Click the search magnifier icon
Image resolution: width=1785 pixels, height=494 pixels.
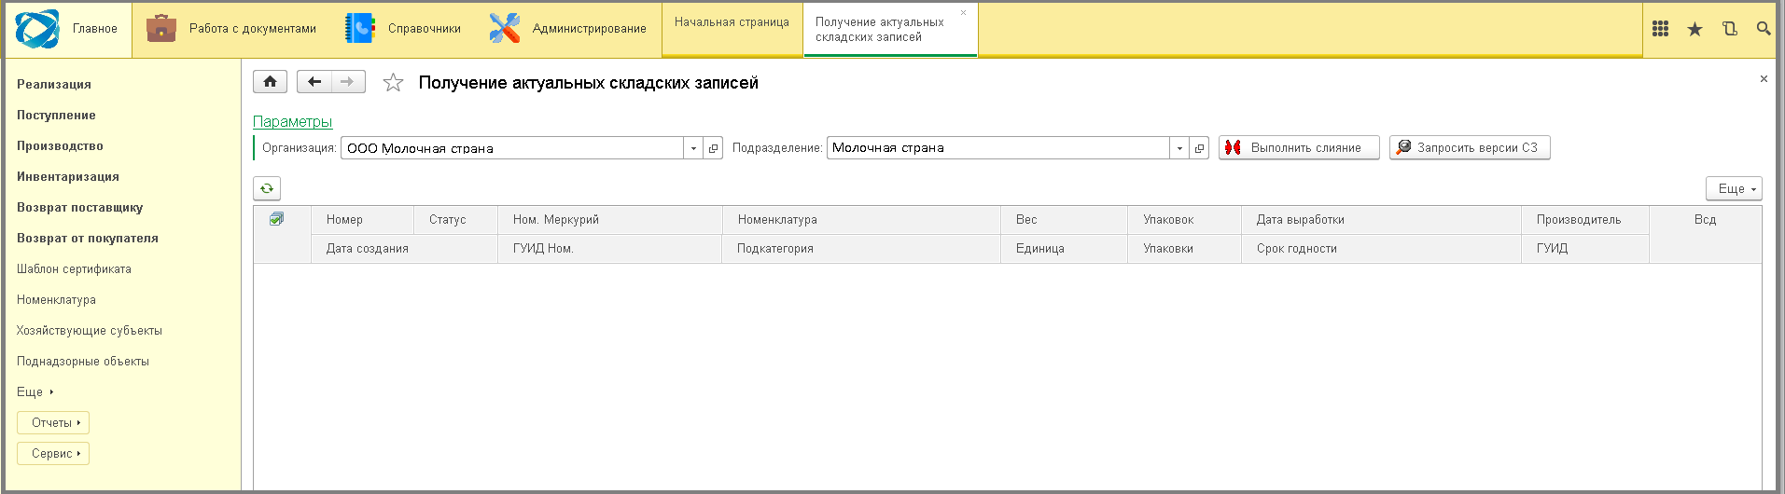point(1763,29)
